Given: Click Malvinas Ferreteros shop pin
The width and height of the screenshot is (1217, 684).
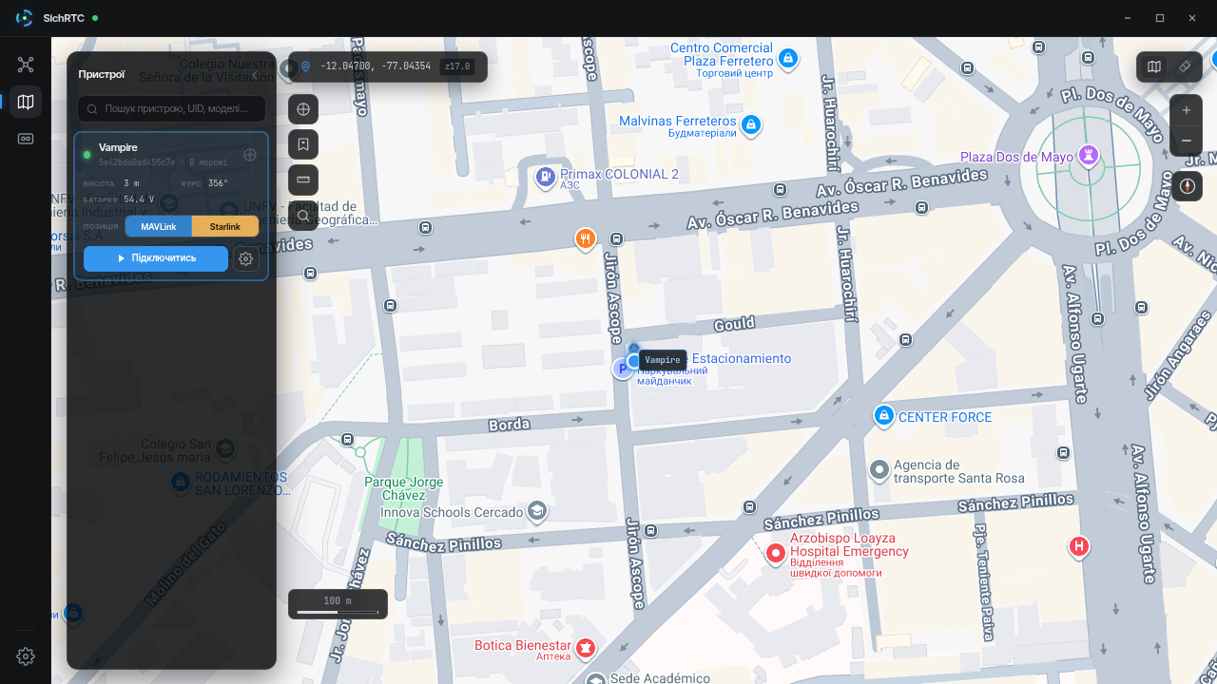Looking at the screenshot, I should 750,124.
